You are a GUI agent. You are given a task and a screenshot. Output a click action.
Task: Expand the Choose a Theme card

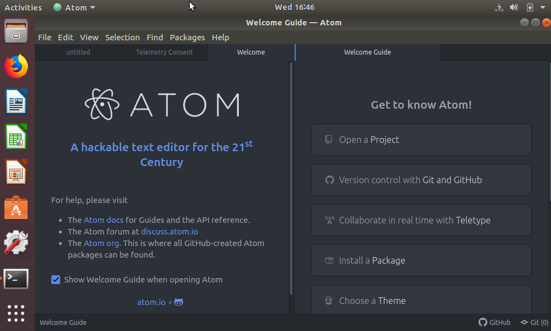(x=421, y=300)
